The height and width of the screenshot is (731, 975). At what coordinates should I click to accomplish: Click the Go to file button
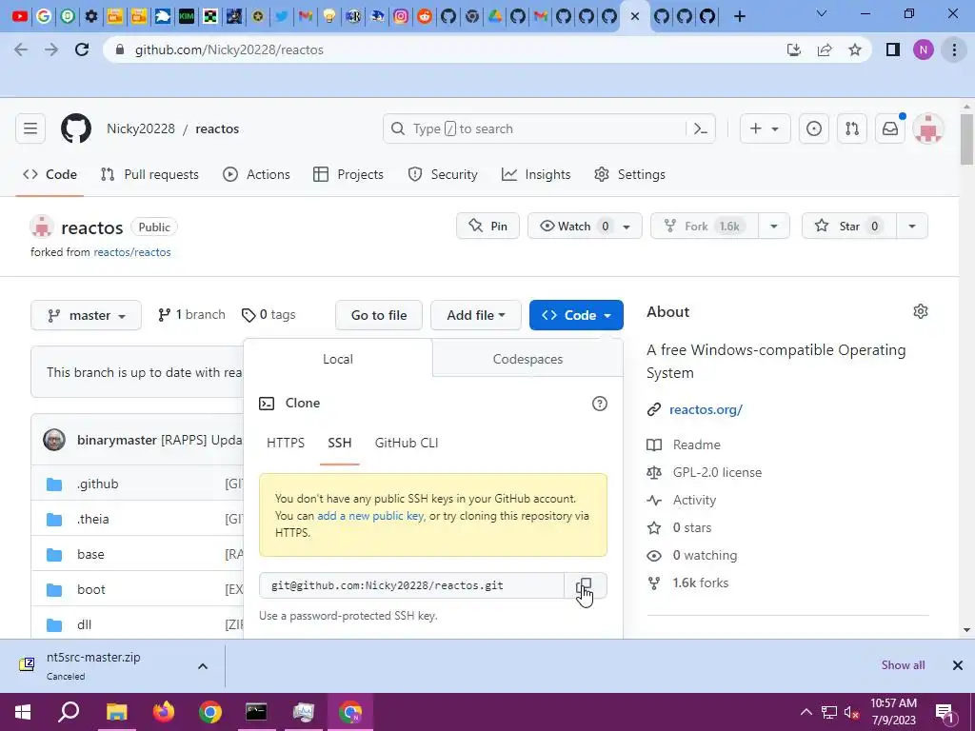tap(379, 315)
